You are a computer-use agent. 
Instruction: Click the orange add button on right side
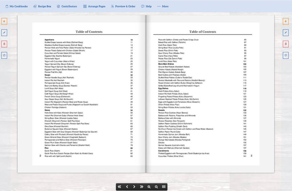(x=286, y=21)
